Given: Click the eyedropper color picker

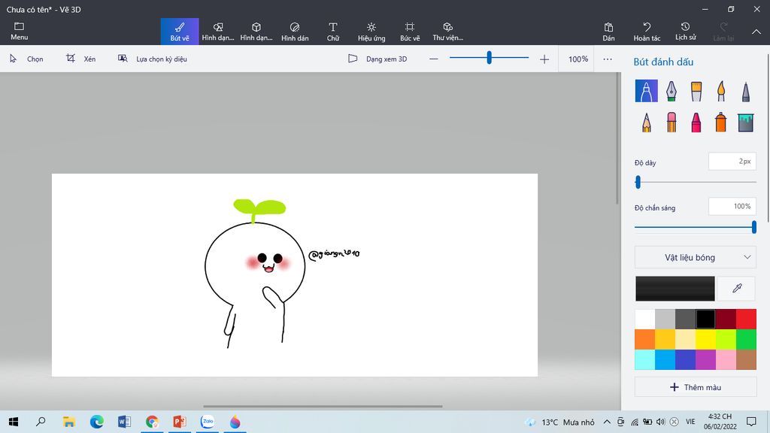Looking at the screenshot, I should 737,289.
